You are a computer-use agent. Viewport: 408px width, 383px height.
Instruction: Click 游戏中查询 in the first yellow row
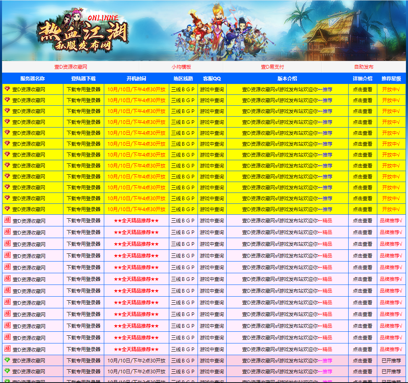[212, 90]
